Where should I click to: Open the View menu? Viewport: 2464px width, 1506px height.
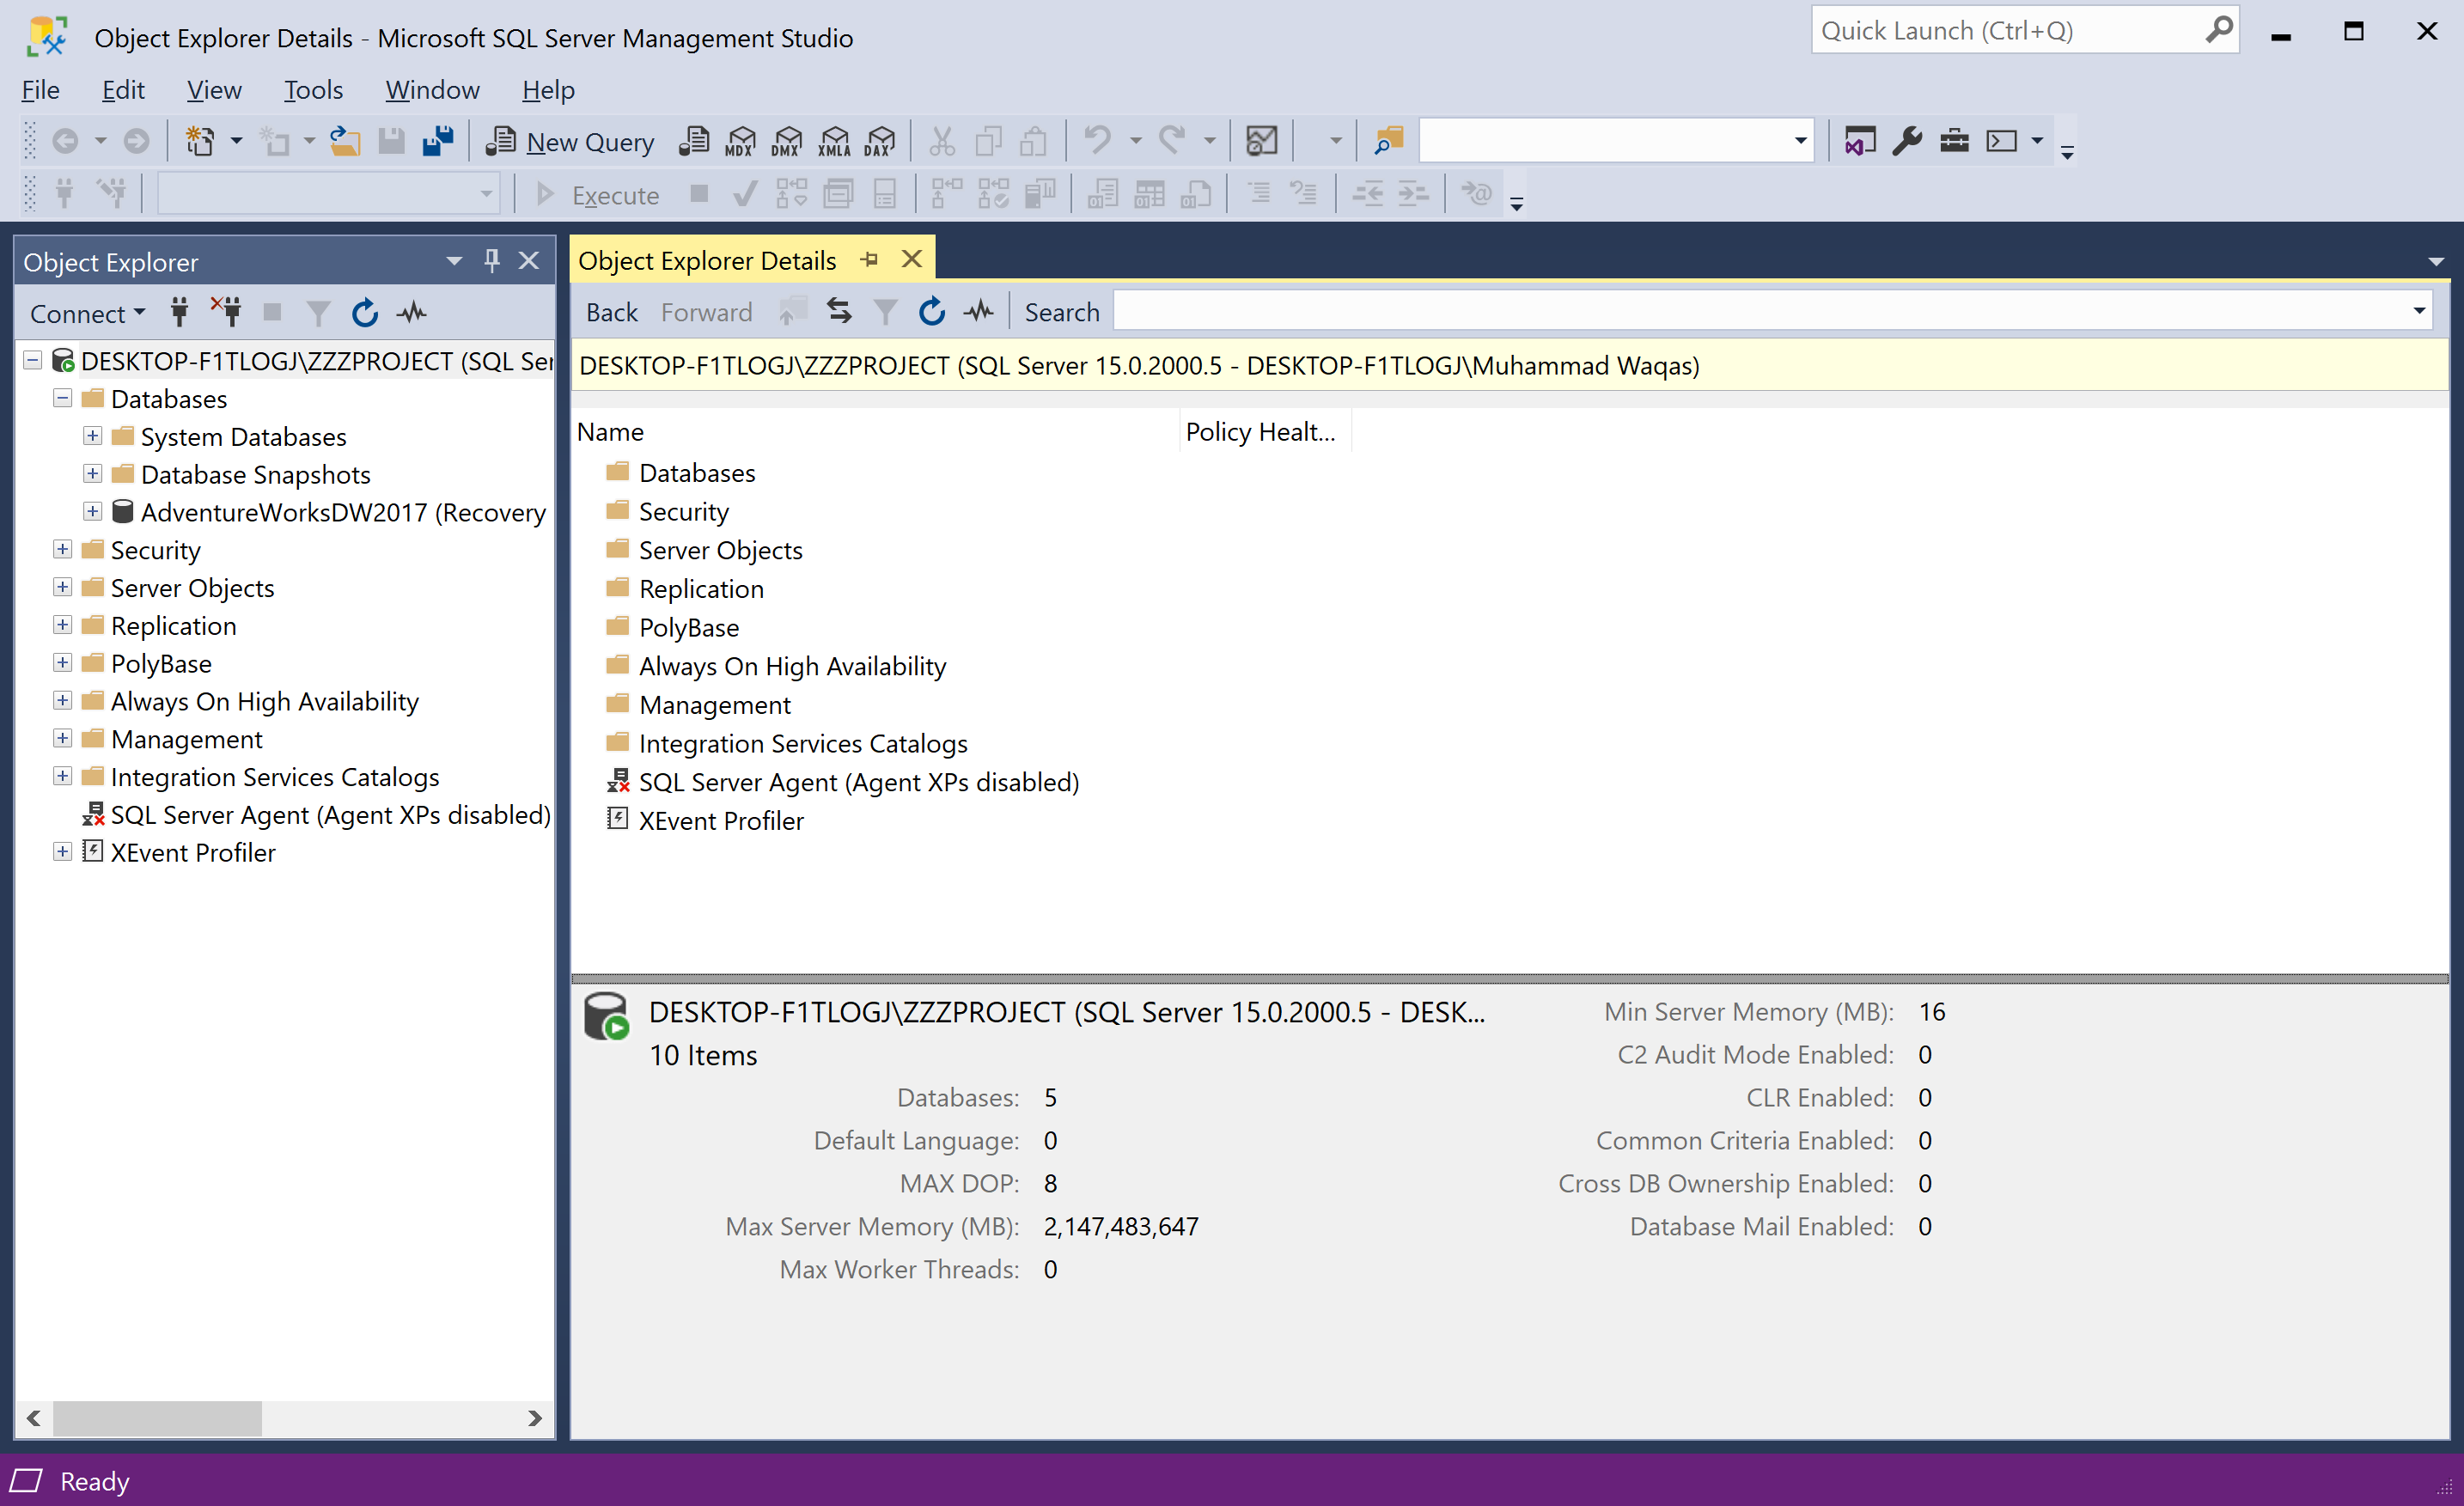[x=213, y=90]
